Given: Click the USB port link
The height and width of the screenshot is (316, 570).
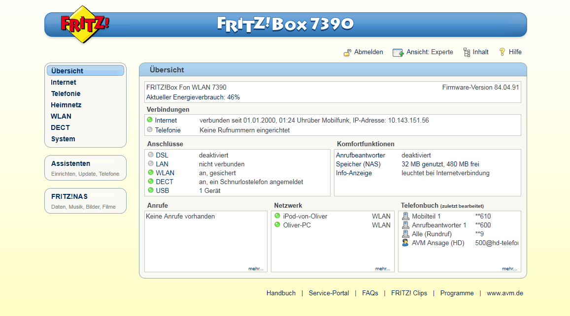Looking at the screenshot, I should pyautogui.click(x=163, y=190).
